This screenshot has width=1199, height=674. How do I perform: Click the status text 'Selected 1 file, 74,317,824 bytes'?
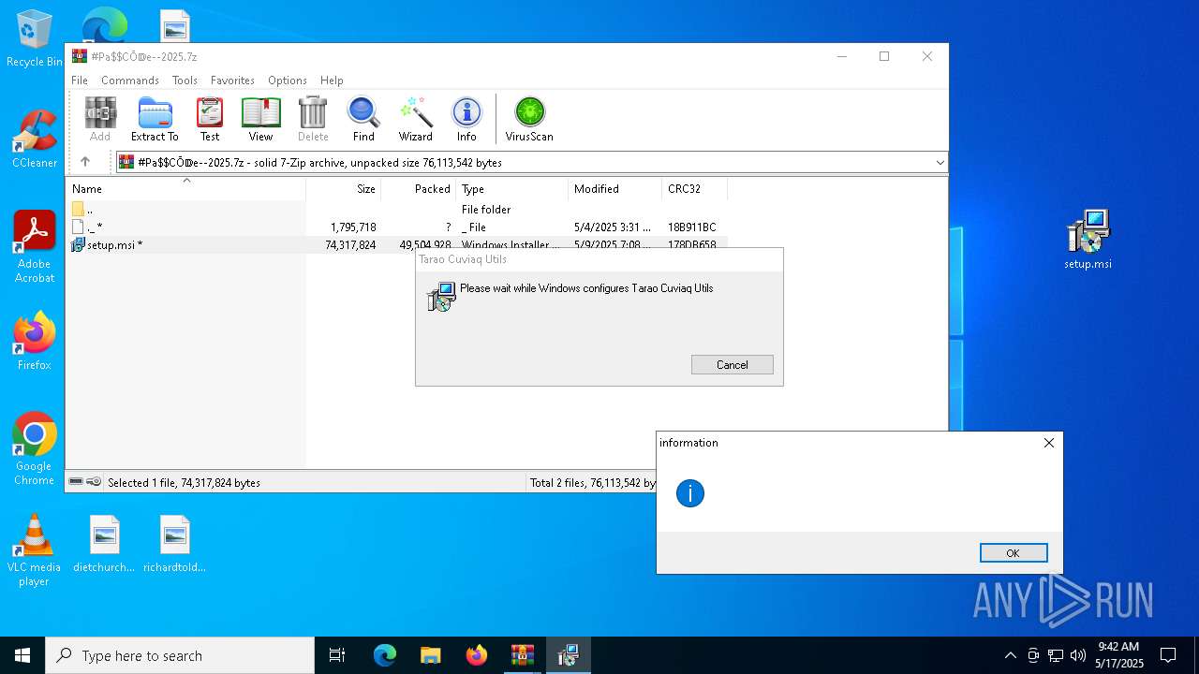click(x=184, y=483)
